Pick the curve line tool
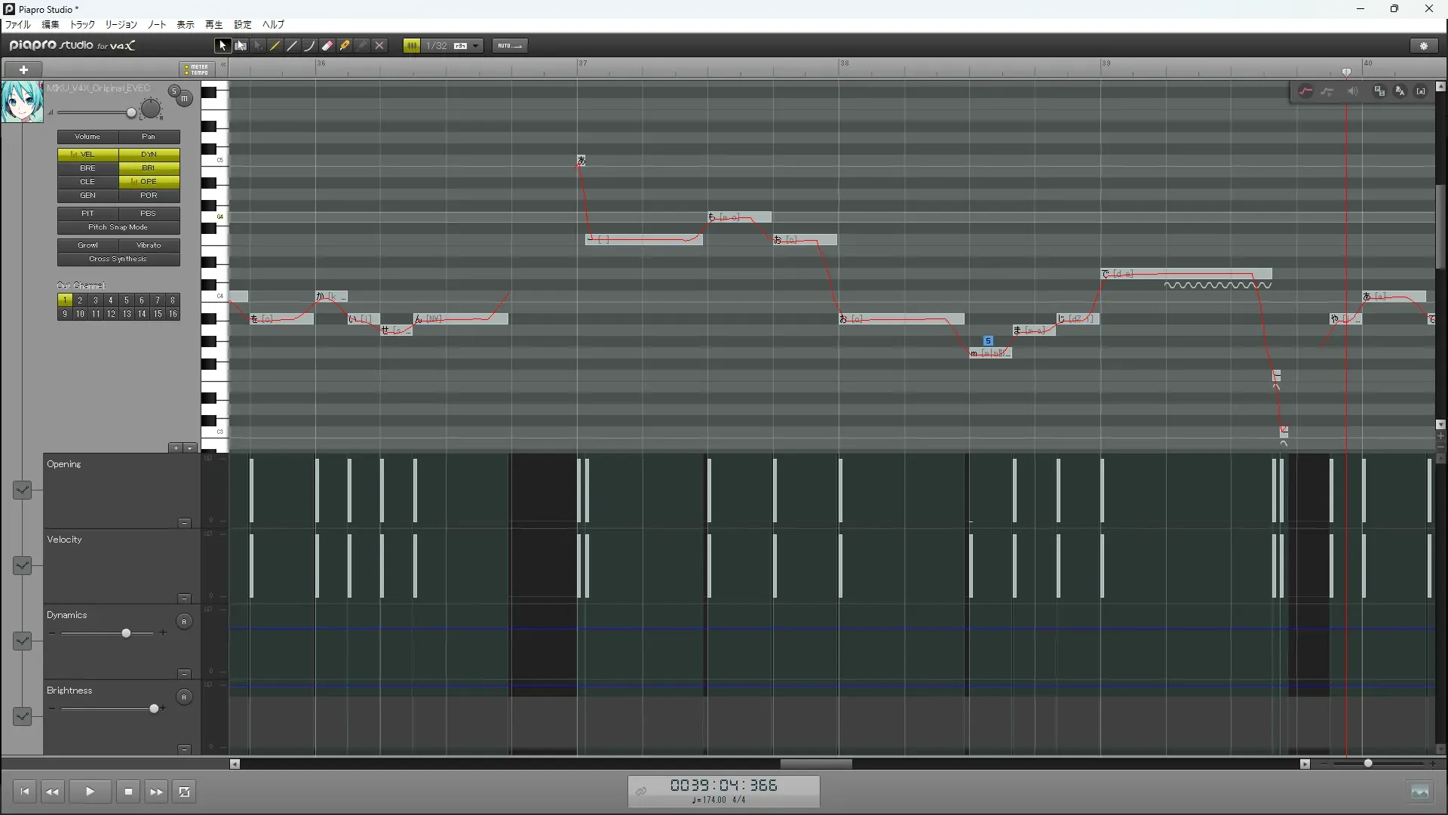This screenshot has height=815, width=1448. [309, 46]
